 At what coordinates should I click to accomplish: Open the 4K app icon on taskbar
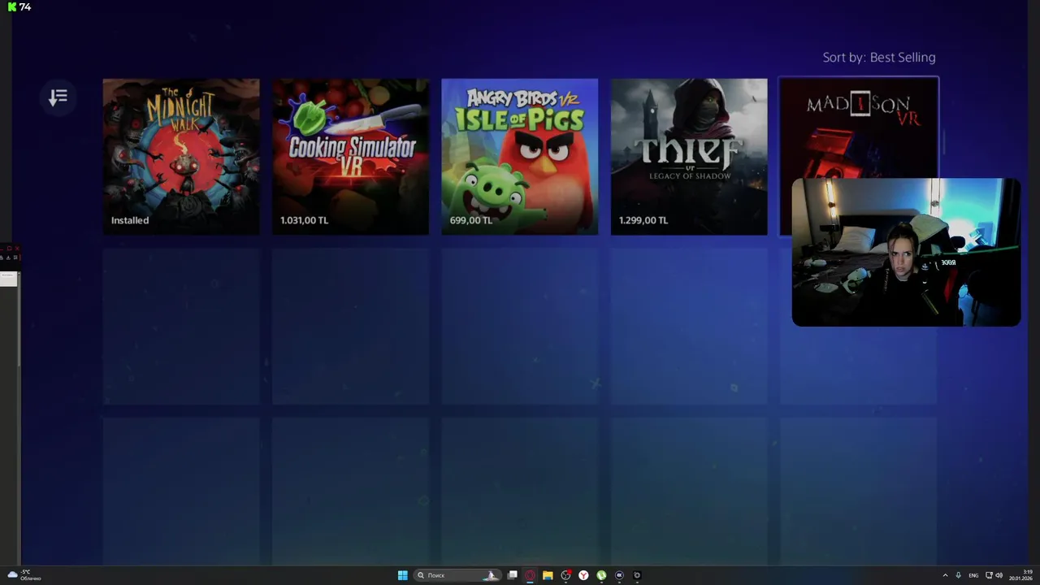point(619,575)
